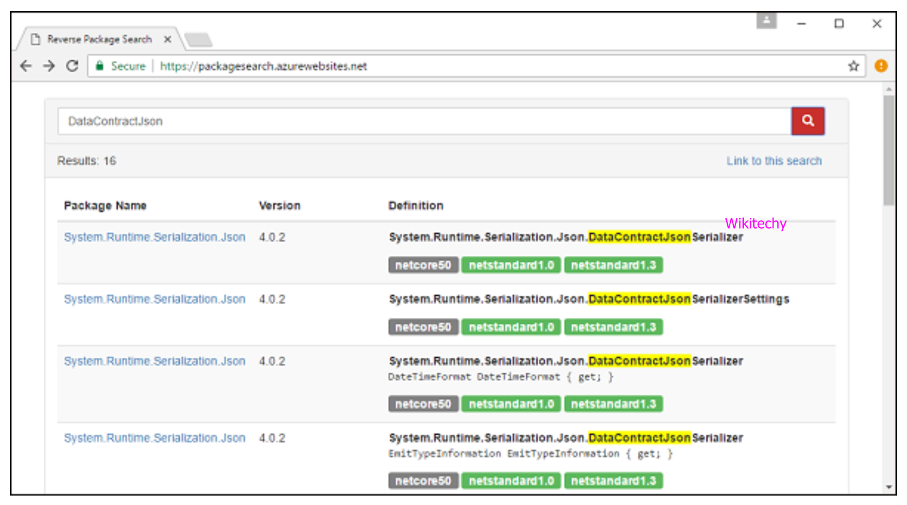Click netstandard1.3 badge in SerializerSettings row
The height and width of the screenshot is (505, 907).
click(x=613, y=327)
